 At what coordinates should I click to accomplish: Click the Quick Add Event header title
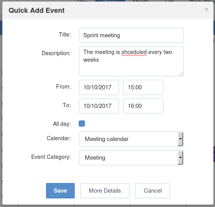(37, 10)
